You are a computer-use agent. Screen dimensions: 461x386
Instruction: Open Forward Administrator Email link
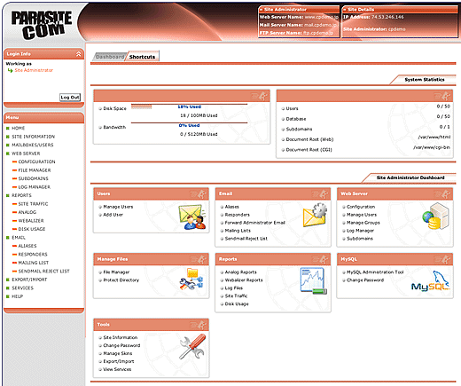pyautogui.click(x=254, y=223)
